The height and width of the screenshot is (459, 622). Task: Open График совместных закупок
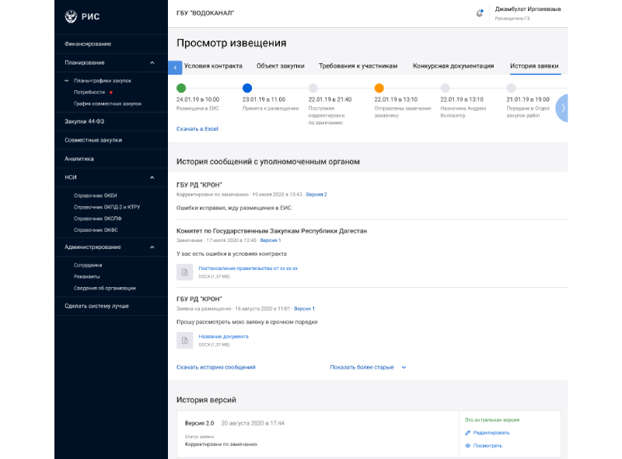107,103
